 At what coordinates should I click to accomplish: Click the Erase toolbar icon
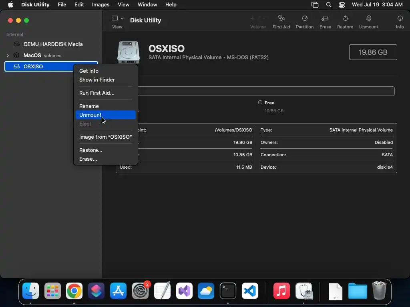click(325, 18)
